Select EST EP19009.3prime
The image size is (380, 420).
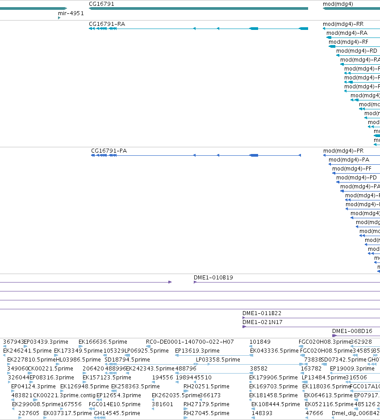(x=352, y=369)
